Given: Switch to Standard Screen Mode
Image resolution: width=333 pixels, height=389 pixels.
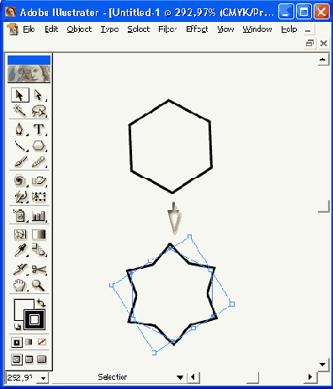Looking at the screenshot, I should tap(17, 360).
